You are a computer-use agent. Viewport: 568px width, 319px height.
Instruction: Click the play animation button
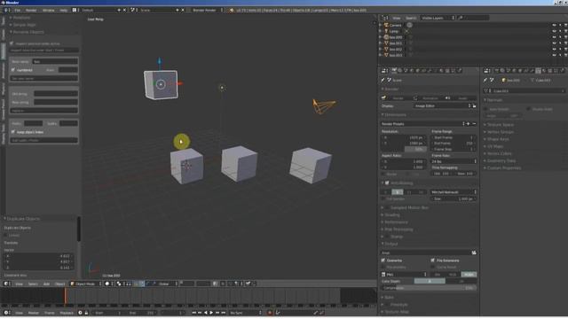pos(211,313)
